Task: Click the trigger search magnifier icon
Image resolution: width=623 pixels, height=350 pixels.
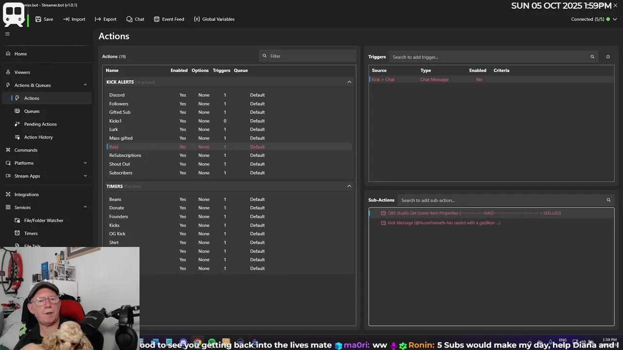Action: coord(592,57)
